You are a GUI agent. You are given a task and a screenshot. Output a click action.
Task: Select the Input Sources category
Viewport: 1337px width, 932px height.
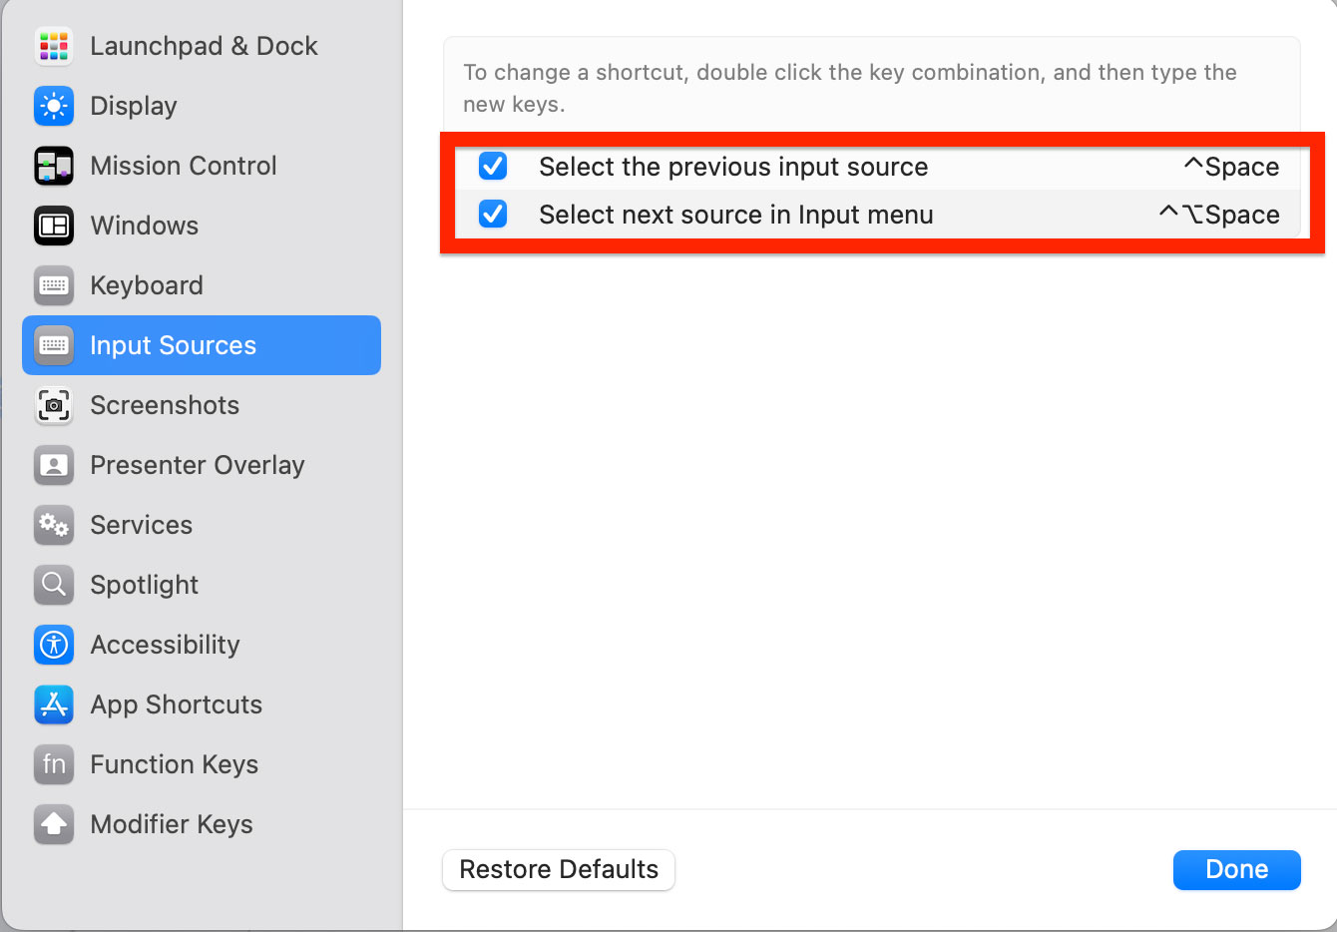coord(202,345)
